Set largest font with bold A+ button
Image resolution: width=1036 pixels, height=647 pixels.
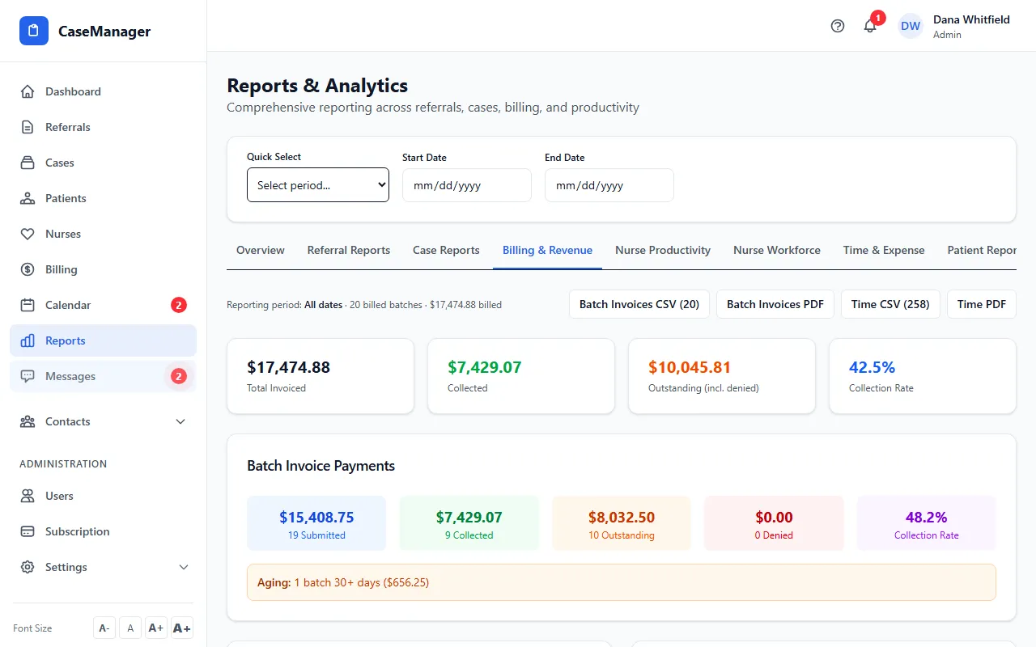tap(182, 628)
